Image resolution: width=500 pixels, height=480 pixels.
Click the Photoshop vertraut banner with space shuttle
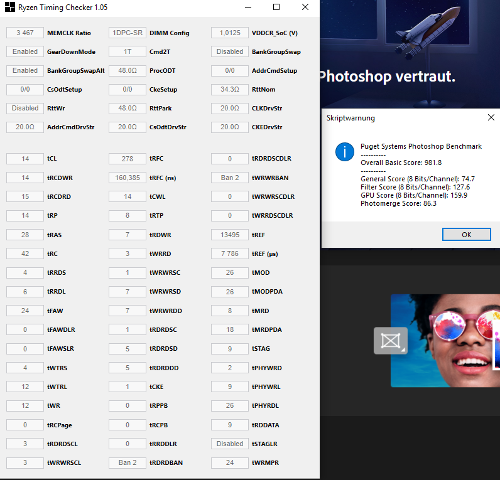click(410, 54)
